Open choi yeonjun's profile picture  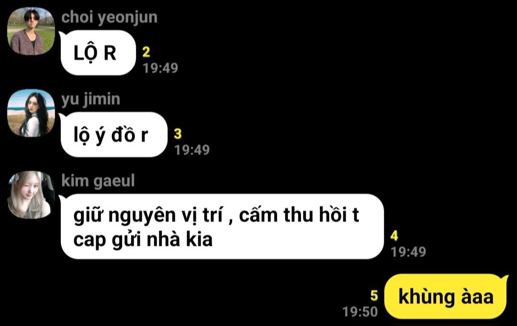point(31,31)
